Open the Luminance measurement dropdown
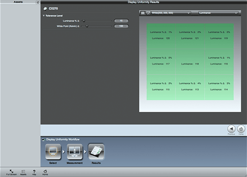 [x=218, y=13]
